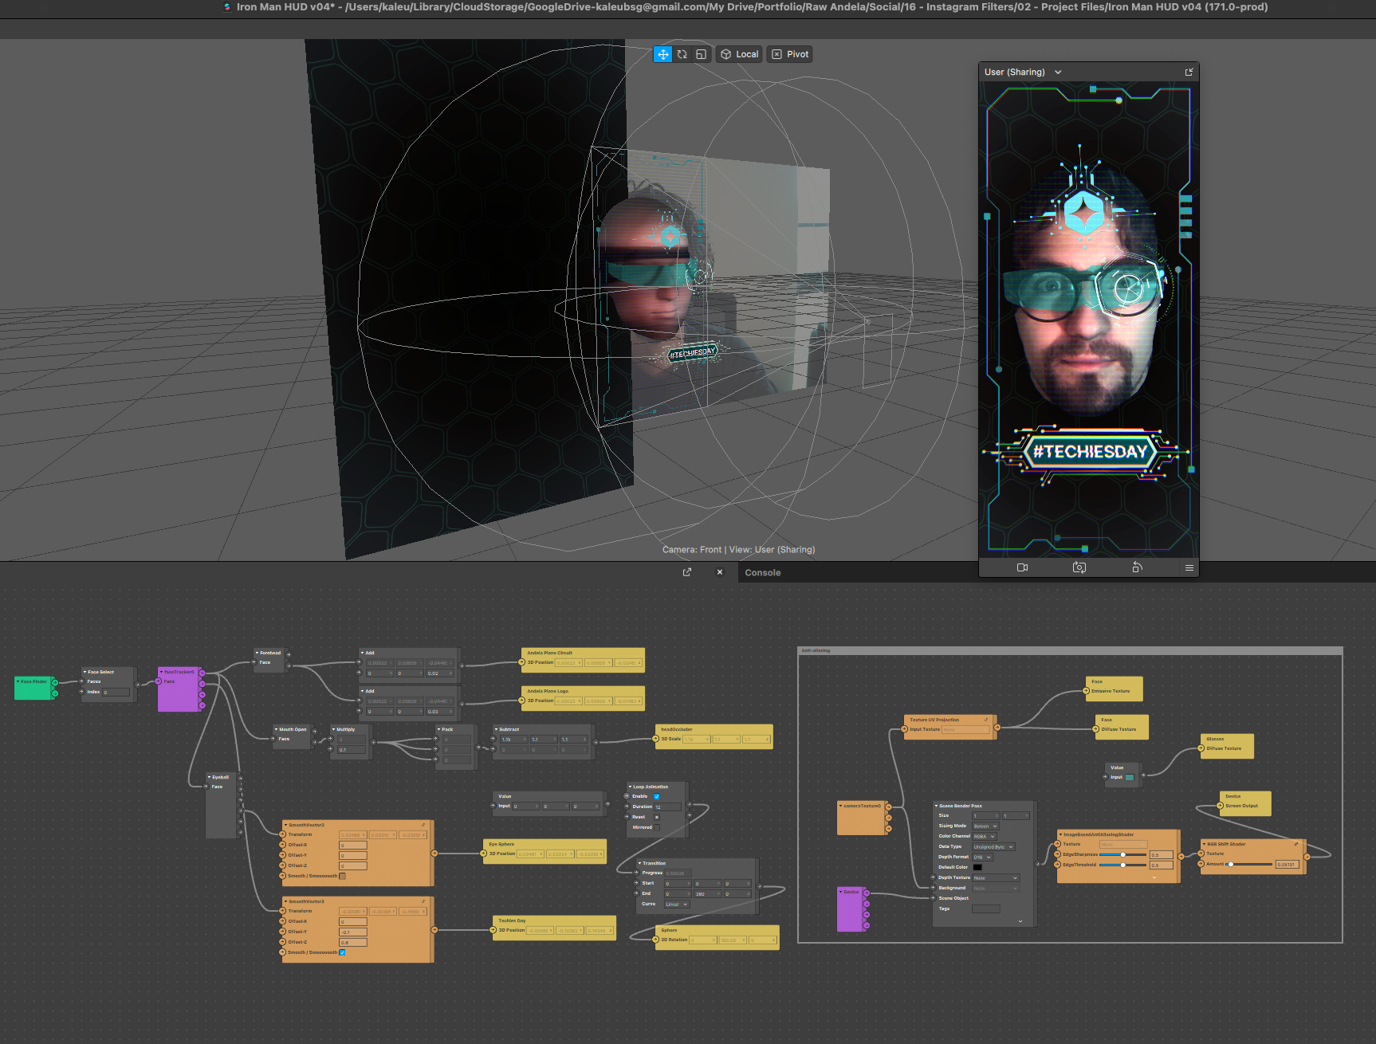Click the video camera icon in simulator

pyautogui.click(x=1022, y=567)
